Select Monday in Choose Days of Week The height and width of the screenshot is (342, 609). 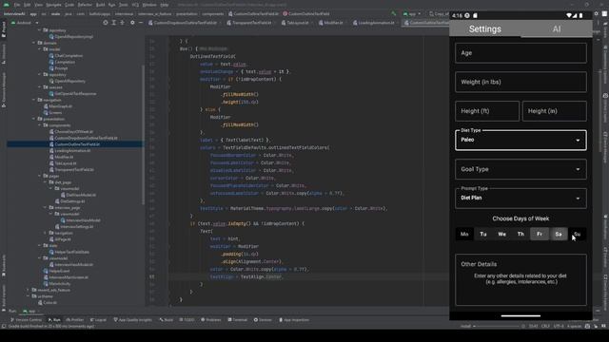pos(464,234)
